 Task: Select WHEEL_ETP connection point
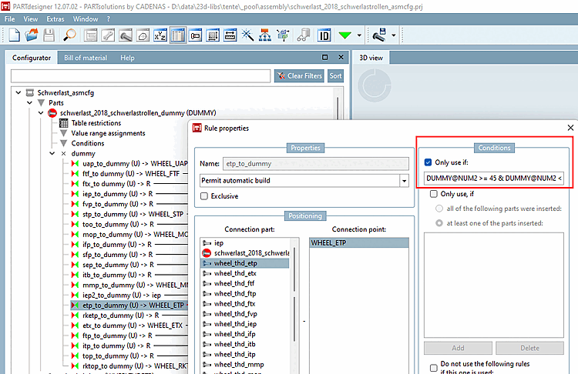(x=358, y=243)
